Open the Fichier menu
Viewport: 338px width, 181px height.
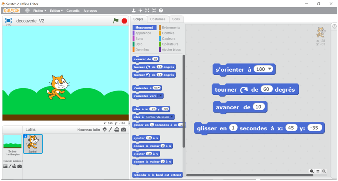(40, 11)
